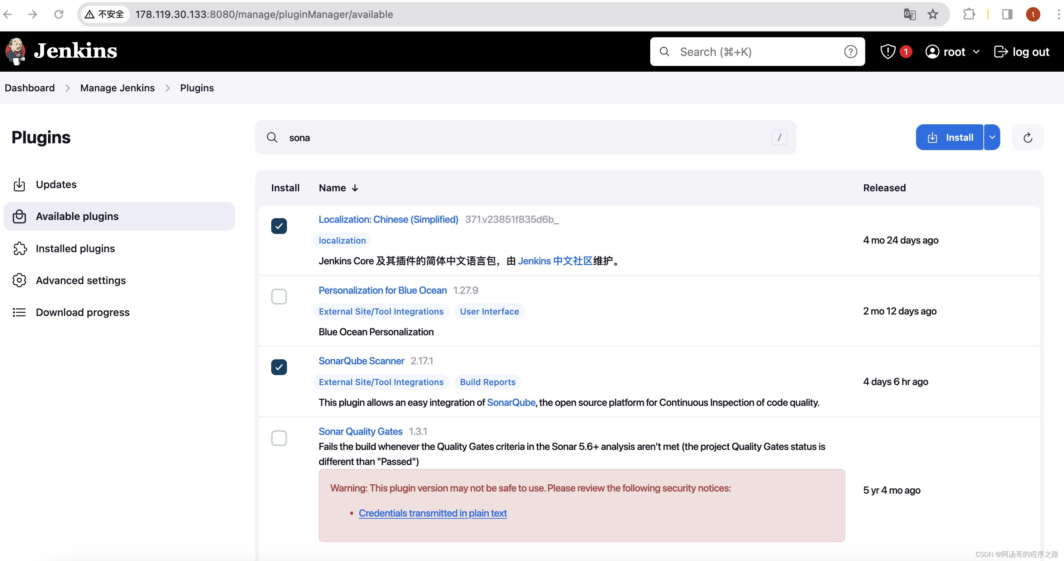
Task: Open the Sonar Quality Gates link
Action: click(x=360, y=432)
